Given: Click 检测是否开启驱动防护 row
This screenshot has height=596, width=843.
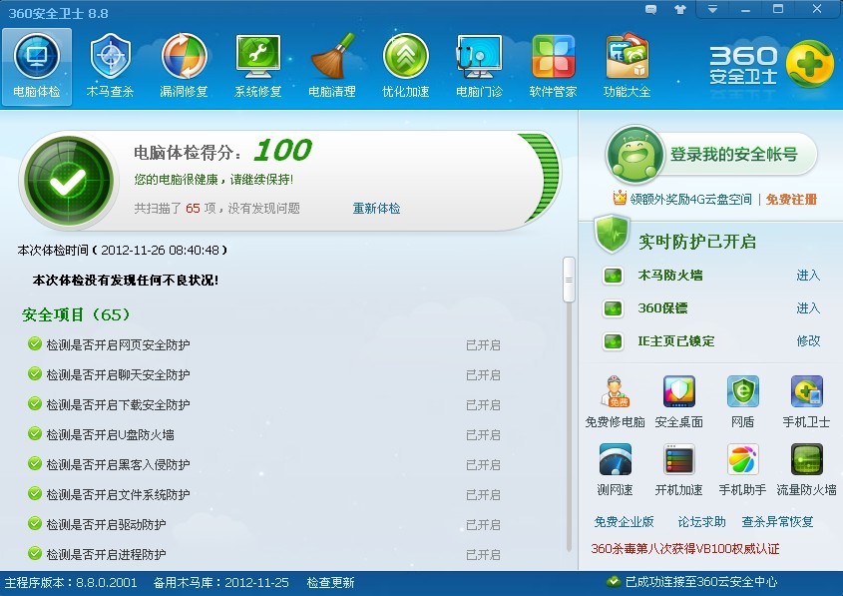Looking at the screenshot, I should point(264,524).
